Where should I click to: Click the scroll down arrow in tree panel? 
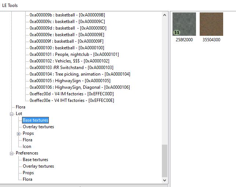[x=164, y=180]
